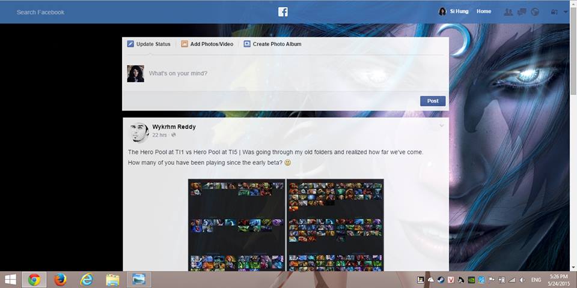Viewport: 577px width, 288px height.
Task: Launch Firefox from the taskbar
Action: point(60,280)
